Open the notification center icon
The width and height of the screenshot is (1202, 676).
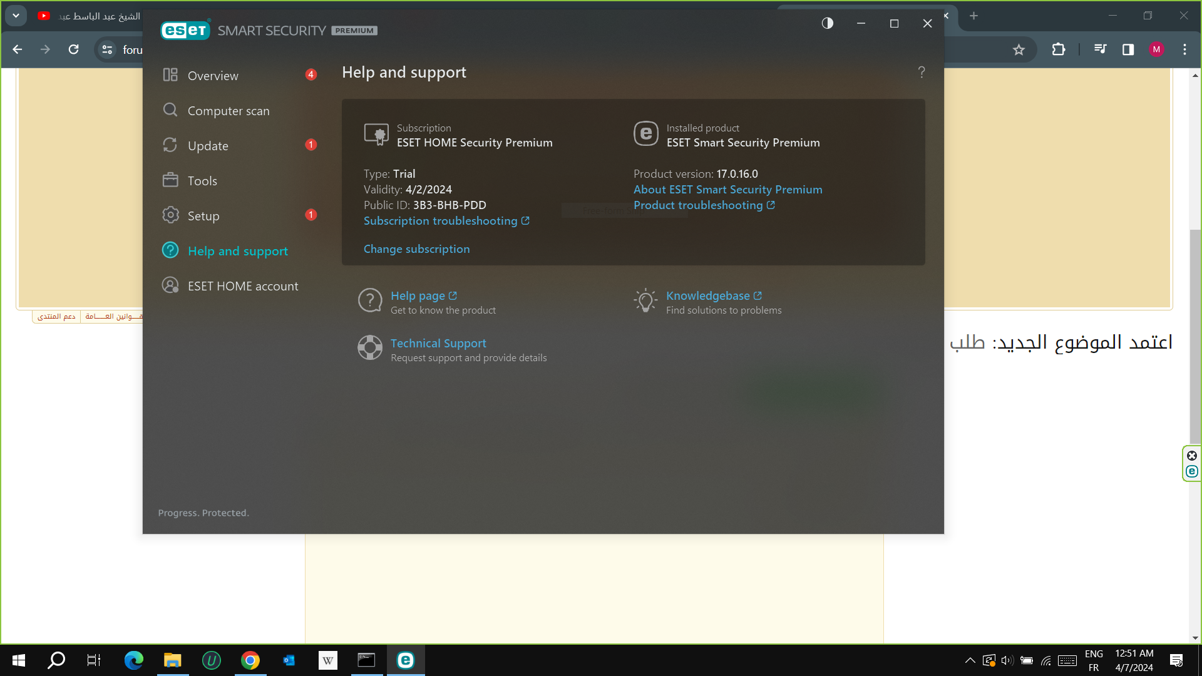(x=1176, y=660)
